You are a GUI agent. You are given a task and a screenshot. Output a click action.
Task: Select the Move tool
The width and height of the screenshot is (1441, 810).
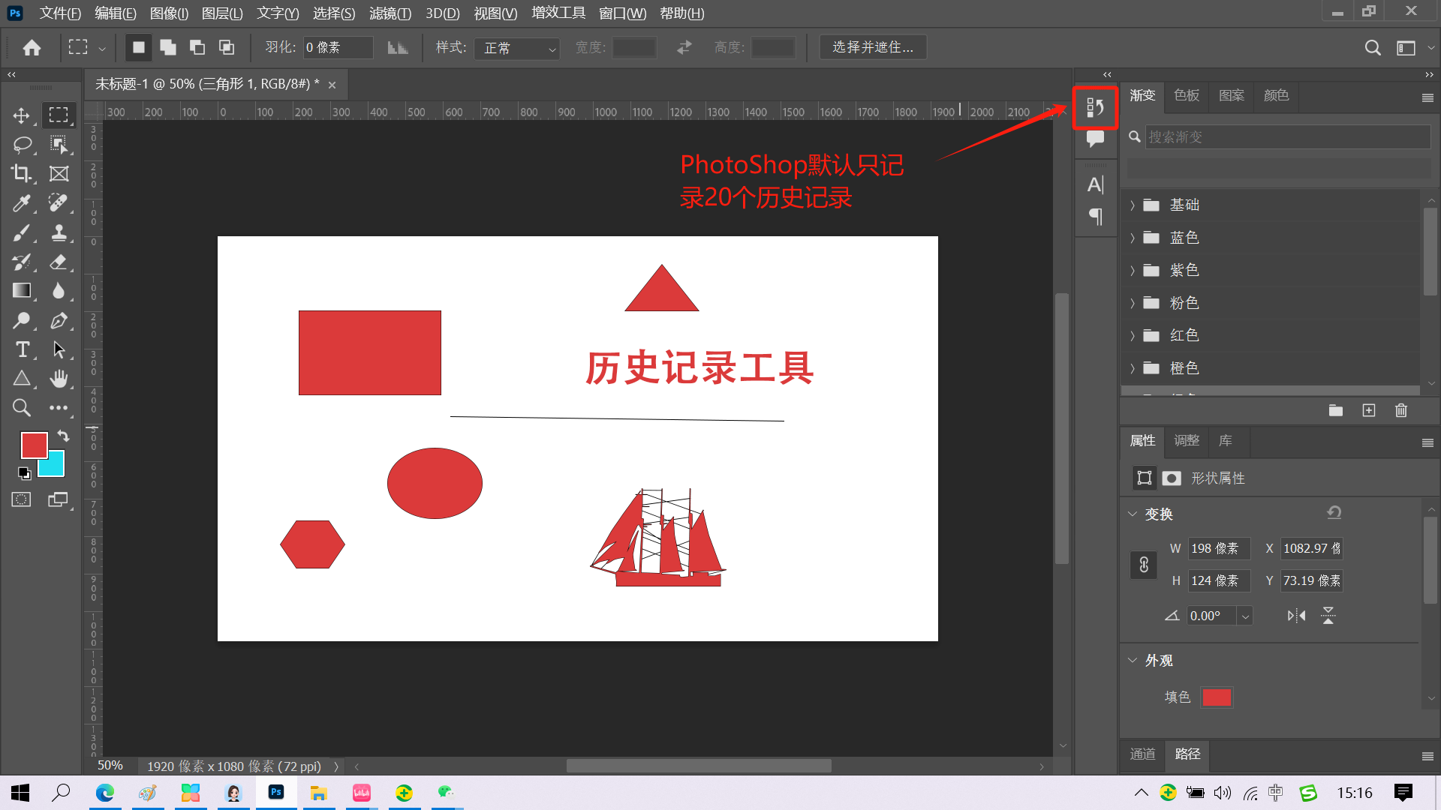click(21, 115)
